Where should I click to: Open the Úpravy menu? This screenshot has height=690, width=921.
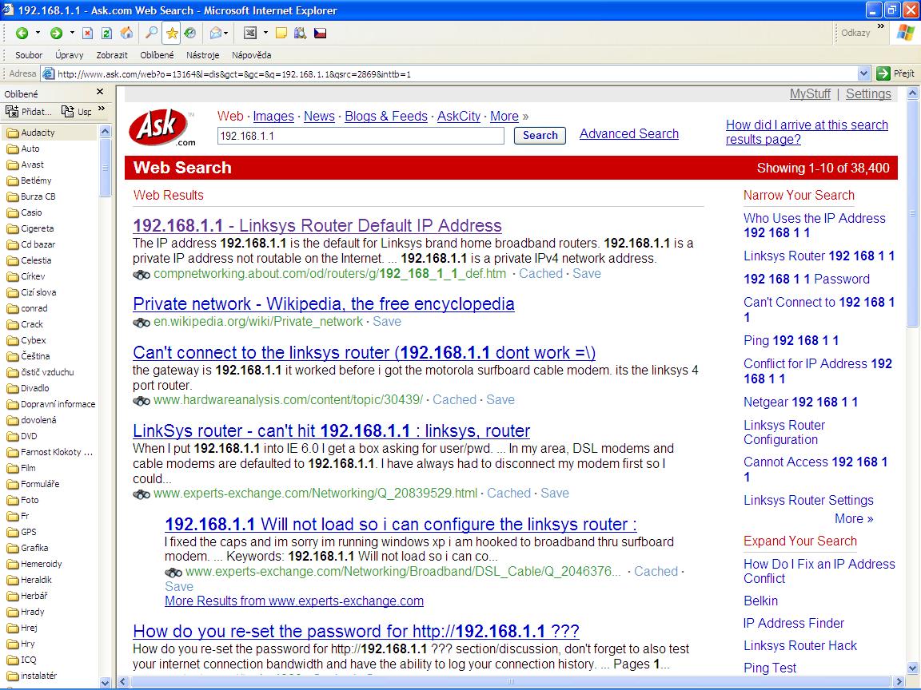70,55
